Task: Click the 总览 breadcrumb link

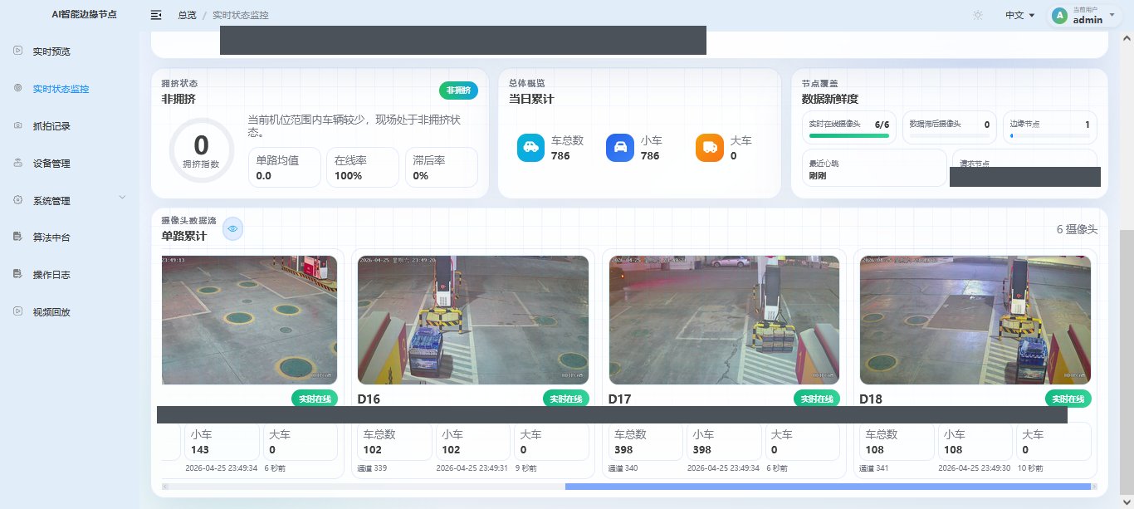Action: pyautogui.click(x=187, y=15)
